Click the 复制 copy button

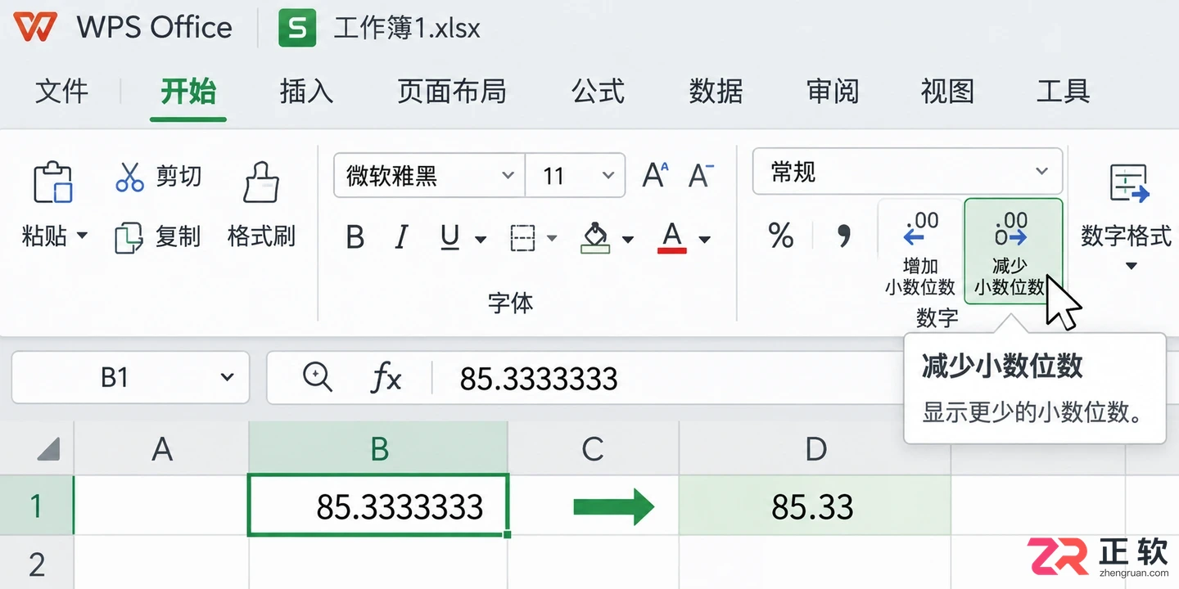[x=158, y=237]
